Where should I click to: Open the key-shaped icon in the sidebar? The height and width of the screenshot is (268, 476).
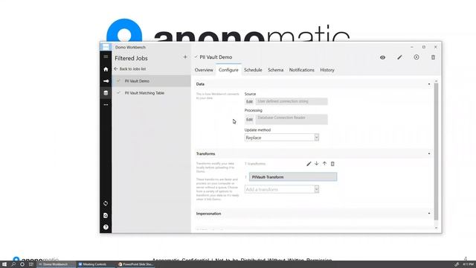click(x=106, y=81)
